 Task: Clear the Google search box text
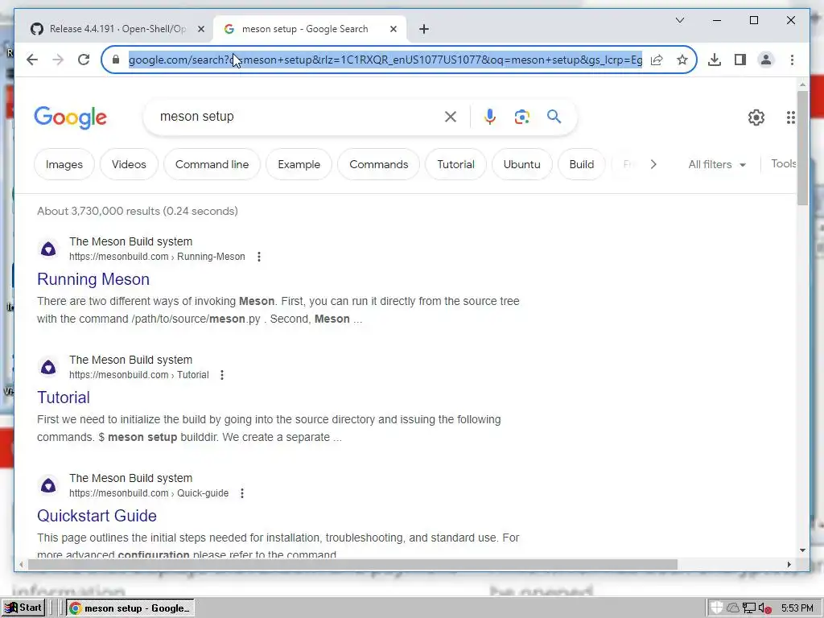click(x=451, y=117)
